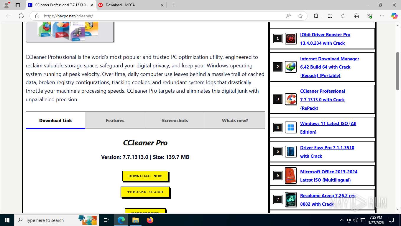Open Internet Download Manager 6.42 link

click(330, 67)
